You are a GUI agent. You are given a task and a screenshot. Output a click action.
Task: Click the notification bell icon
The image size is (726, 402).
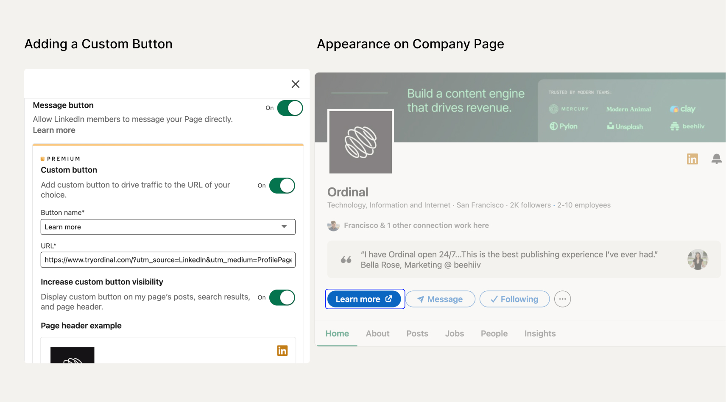(717, 159)
